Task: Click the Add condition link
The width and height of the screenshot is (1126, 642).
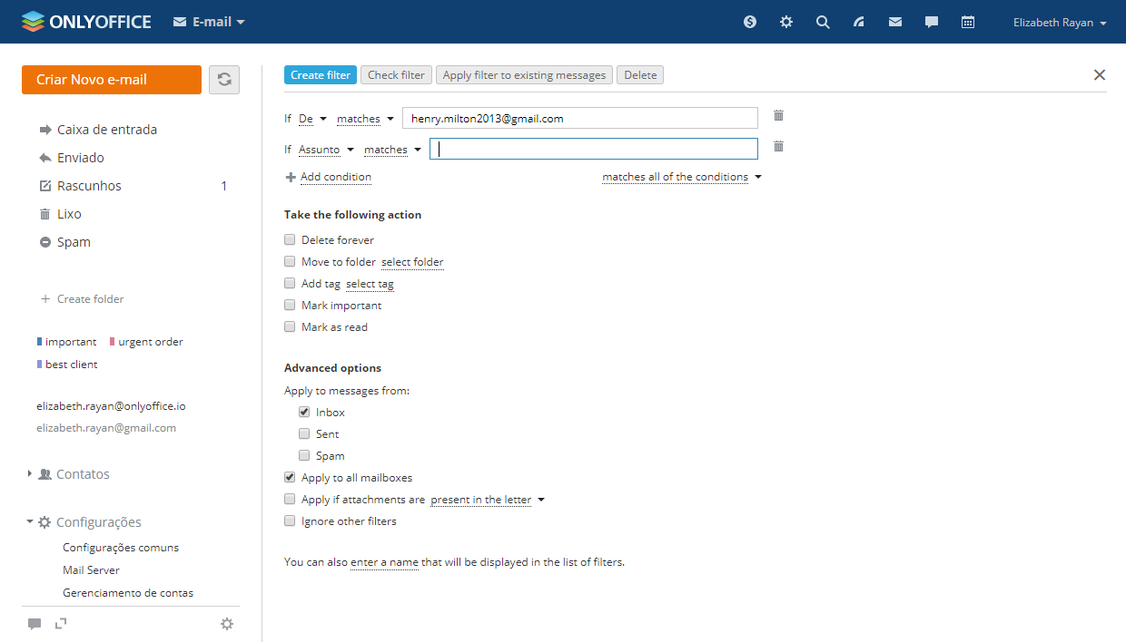Action: point(335,178)
